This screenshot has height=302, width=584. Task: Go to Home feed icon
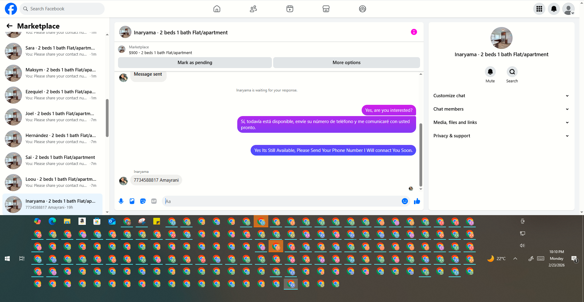tap(217, 9)
